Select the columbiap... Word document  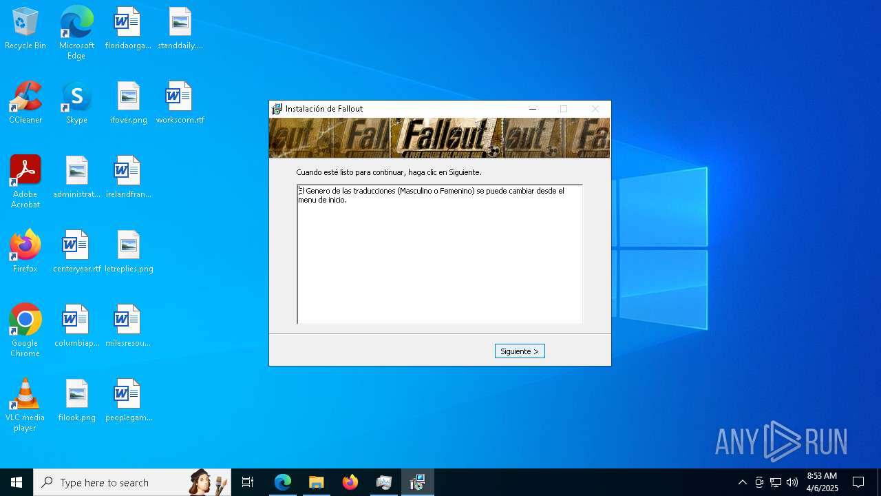click(76, 327)
